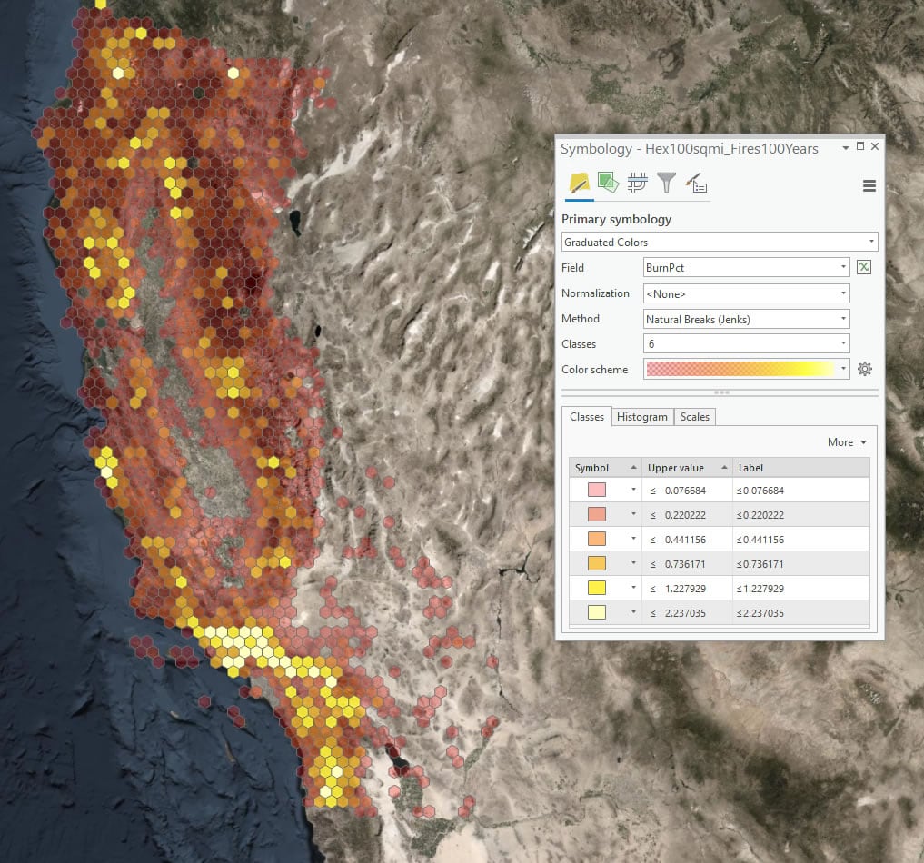Click the symbol swatch for ≤0.220222 class
This screenshot has width=924, height=863.
click(596, 514)
